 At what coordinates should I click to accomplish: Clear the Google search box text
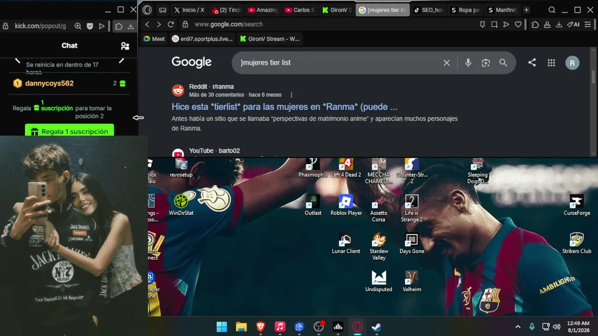click(447, 63)
